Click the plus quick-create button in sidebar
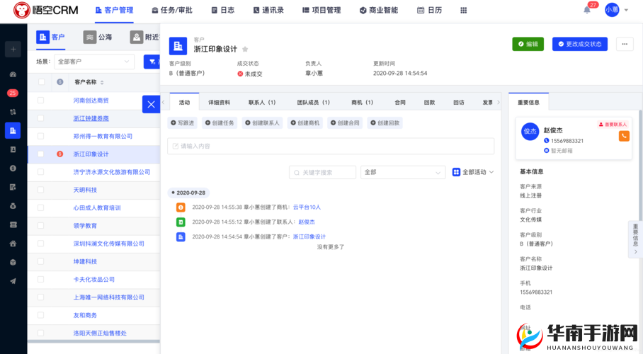The width and height of the screenshot is (643, 354). 13,50
